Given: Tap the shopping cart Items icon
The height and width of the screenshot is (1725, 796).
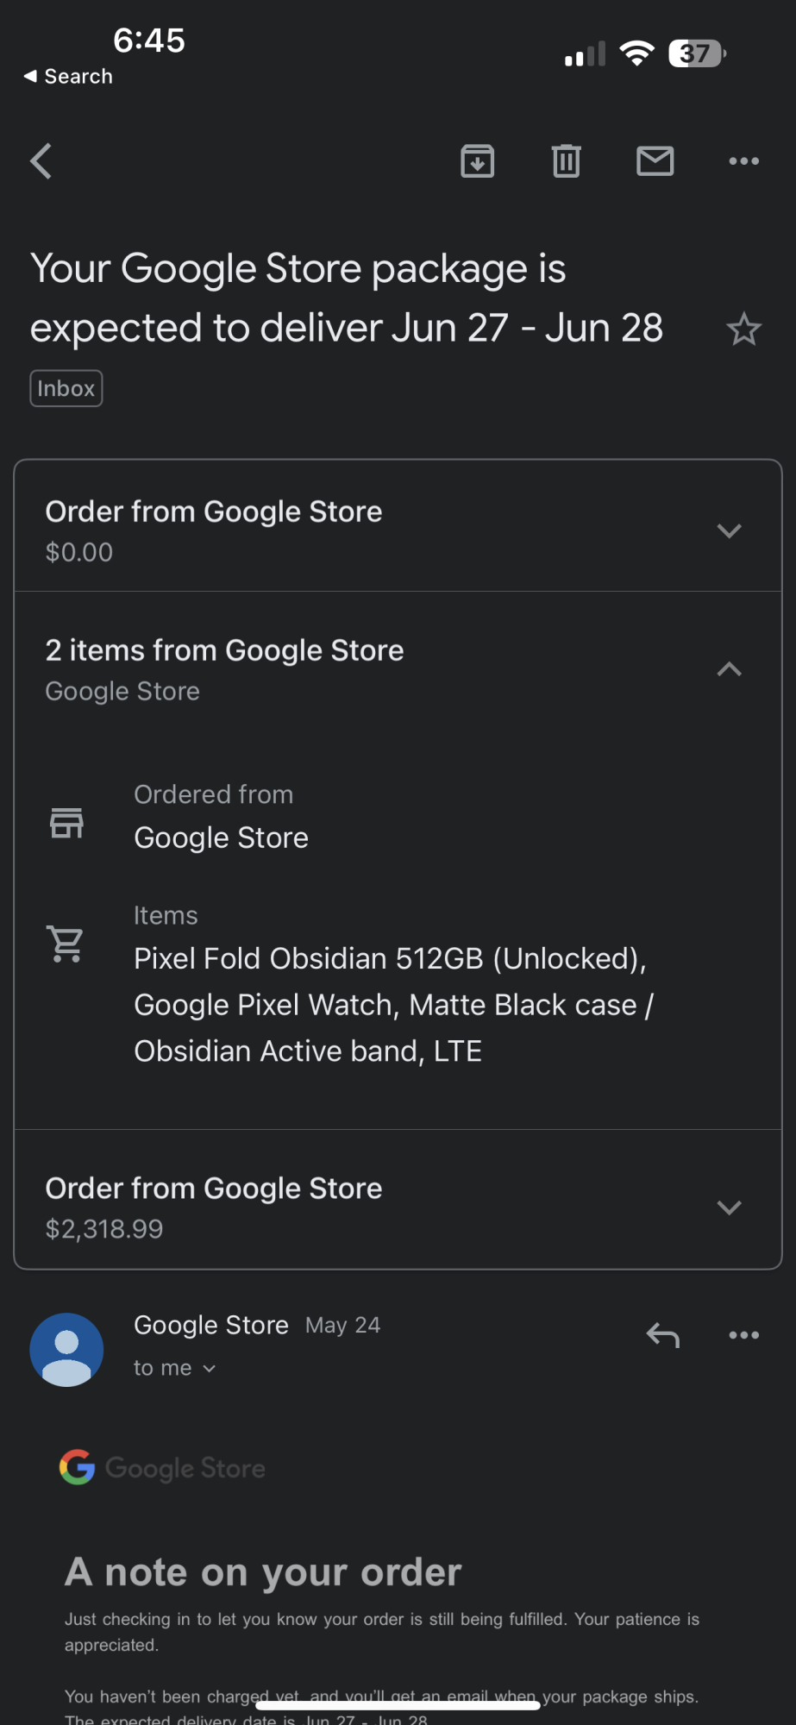Looking at the screenshot, I should [66, 944].
